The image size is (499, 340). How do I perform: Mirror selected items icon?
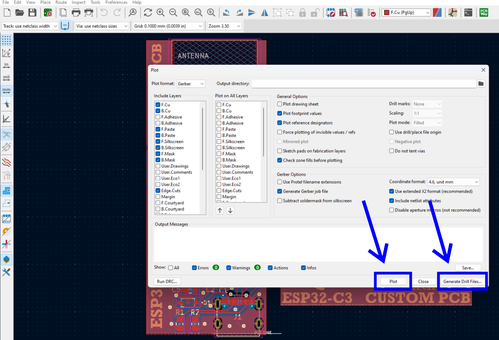tap(265, 13)
